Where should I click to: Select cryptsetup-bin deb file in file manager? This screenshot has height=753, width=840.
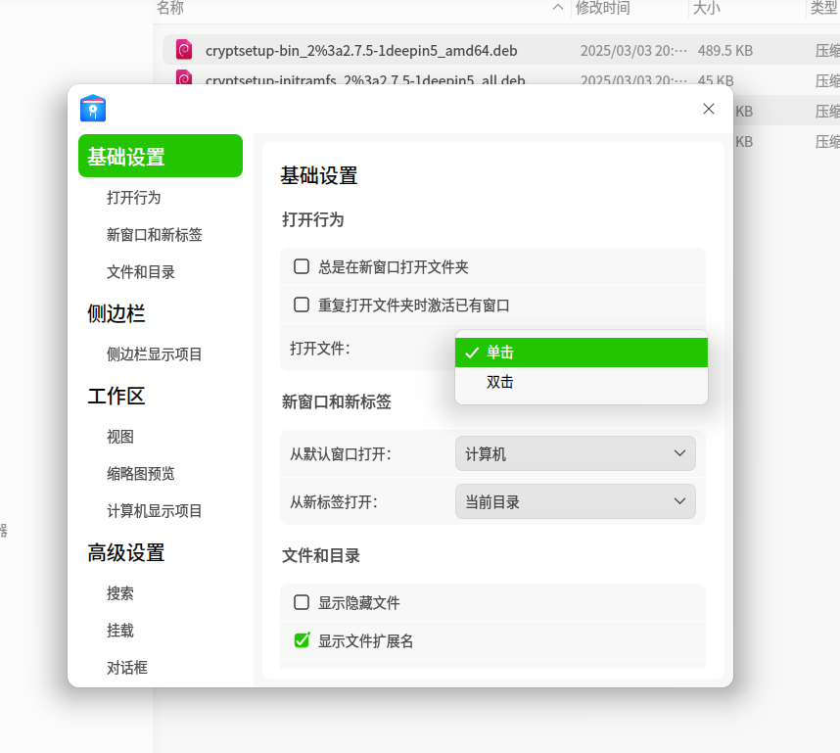pos(361,50)
